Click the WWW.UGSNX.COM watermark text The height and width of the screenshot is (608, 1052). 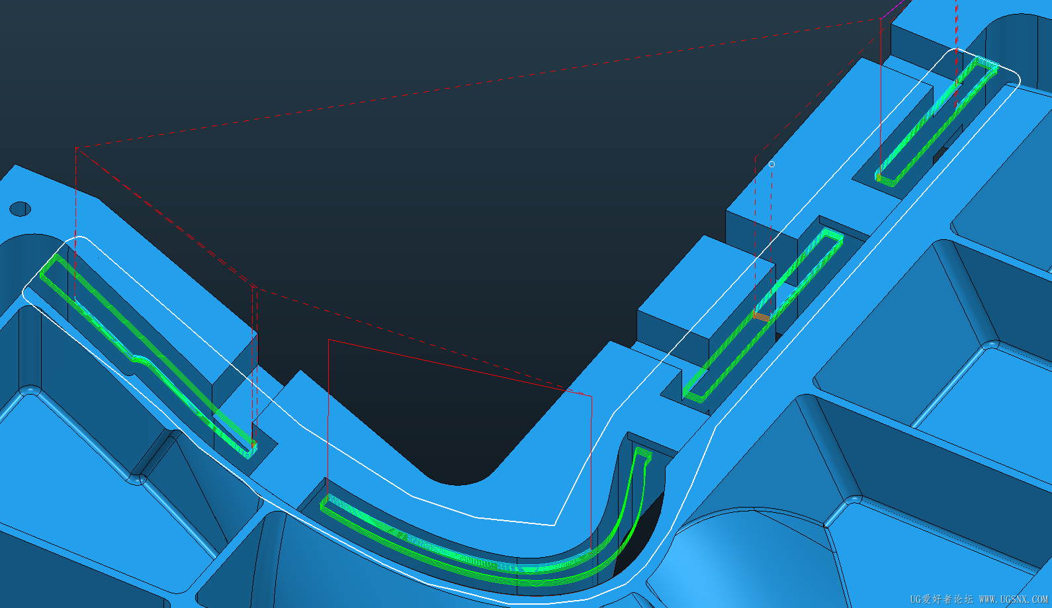coord(1013,599)
